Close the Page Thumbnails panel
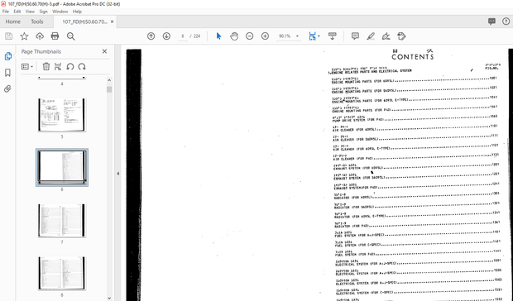Viewport: 513px width, 301px height. pyautogui.click(x=105, y=51)
